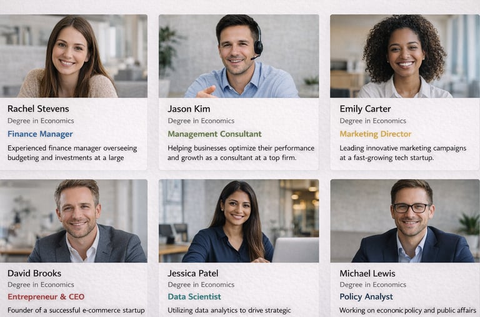
Task: Click Emily Carter's marketing campaigns description
Action: (402, 153)
